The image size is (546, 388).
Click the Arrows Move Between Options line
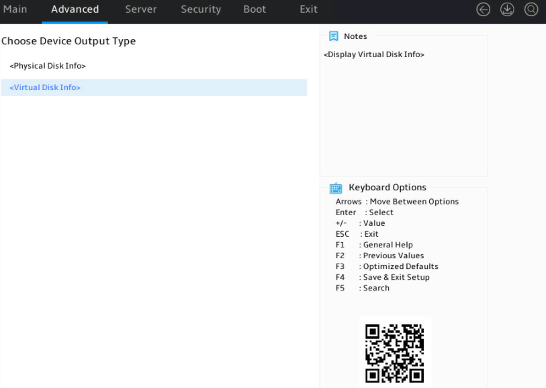pyautogui.click(x=397, y=202)
